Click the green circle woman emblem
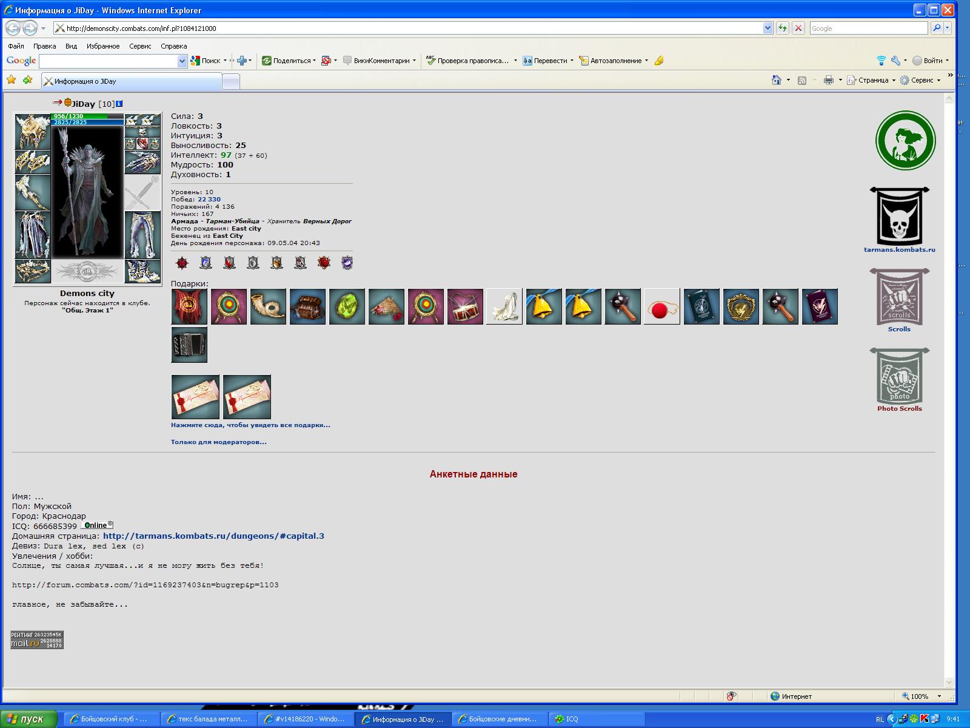This screenshot has height=728, width=970. [x=905, y=140]
